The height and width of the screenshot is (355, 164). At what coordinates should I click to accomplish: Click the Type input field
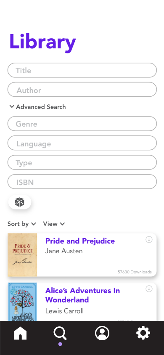82,162
